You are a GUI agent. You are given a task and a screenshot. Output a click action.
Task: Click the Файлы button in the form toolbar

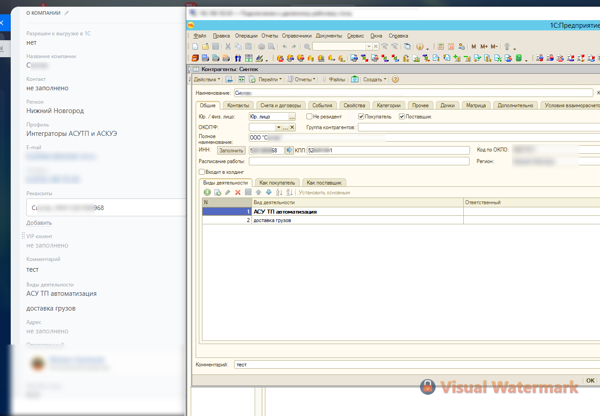[x=333, y=80]
